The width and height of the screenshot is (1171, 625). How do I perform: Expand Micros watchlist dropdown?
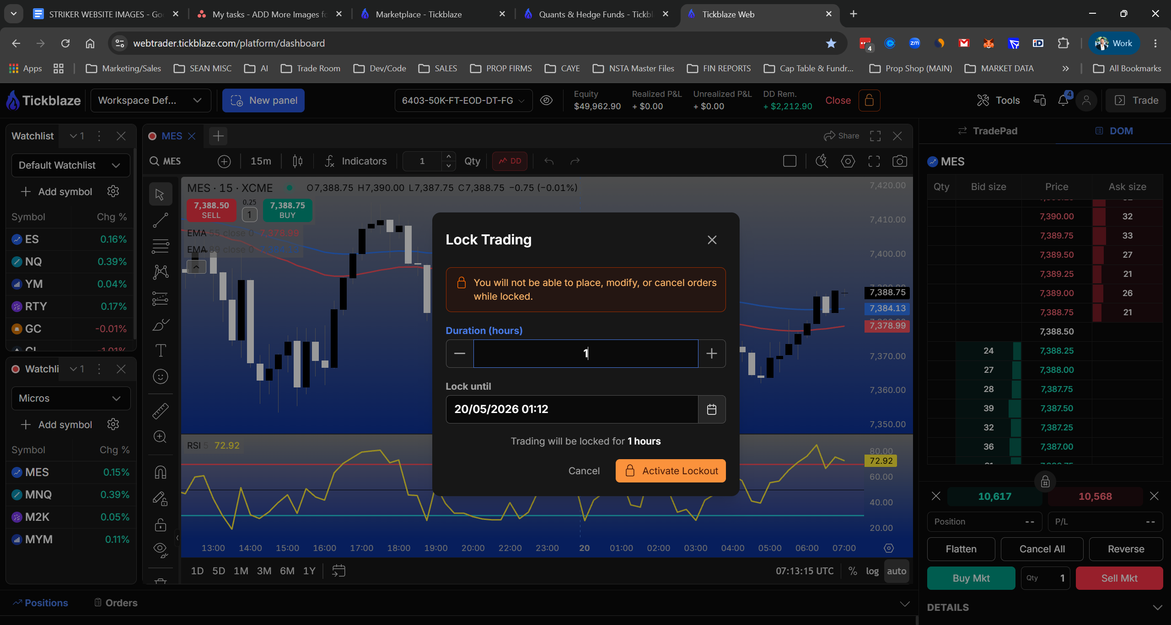tap(71, 398)
